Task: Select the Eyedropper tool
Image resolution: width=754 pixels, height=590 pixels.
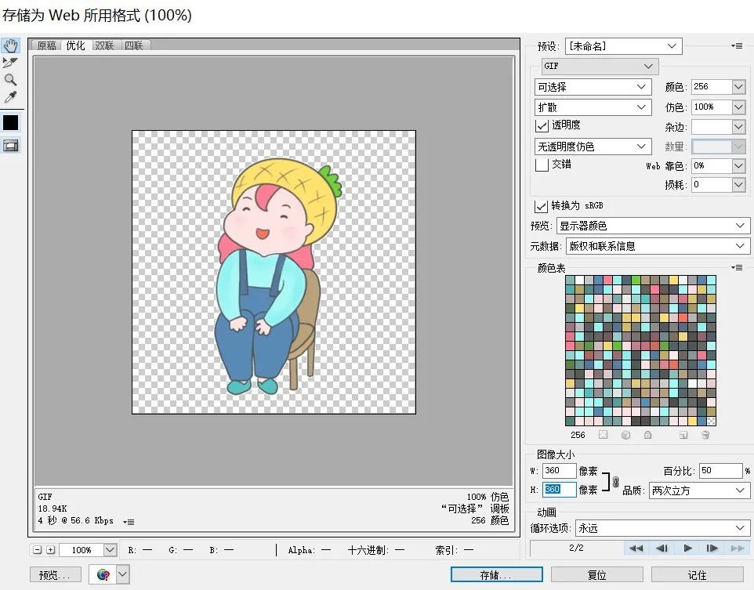Action: coord(10,97)
